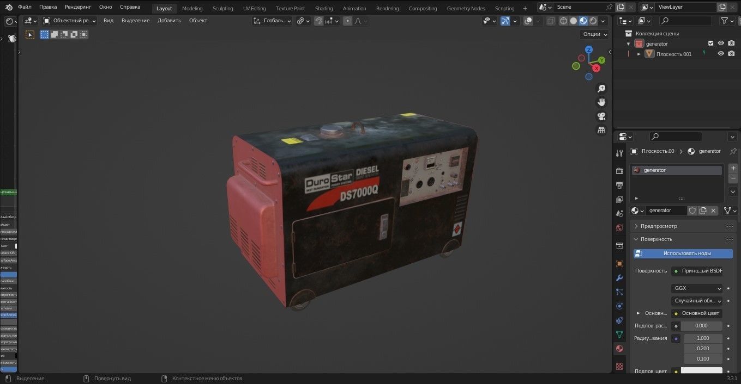This screenshot has height=384, width=741.
Task: Open the Render properties tab icon
Action: [619, 171]
